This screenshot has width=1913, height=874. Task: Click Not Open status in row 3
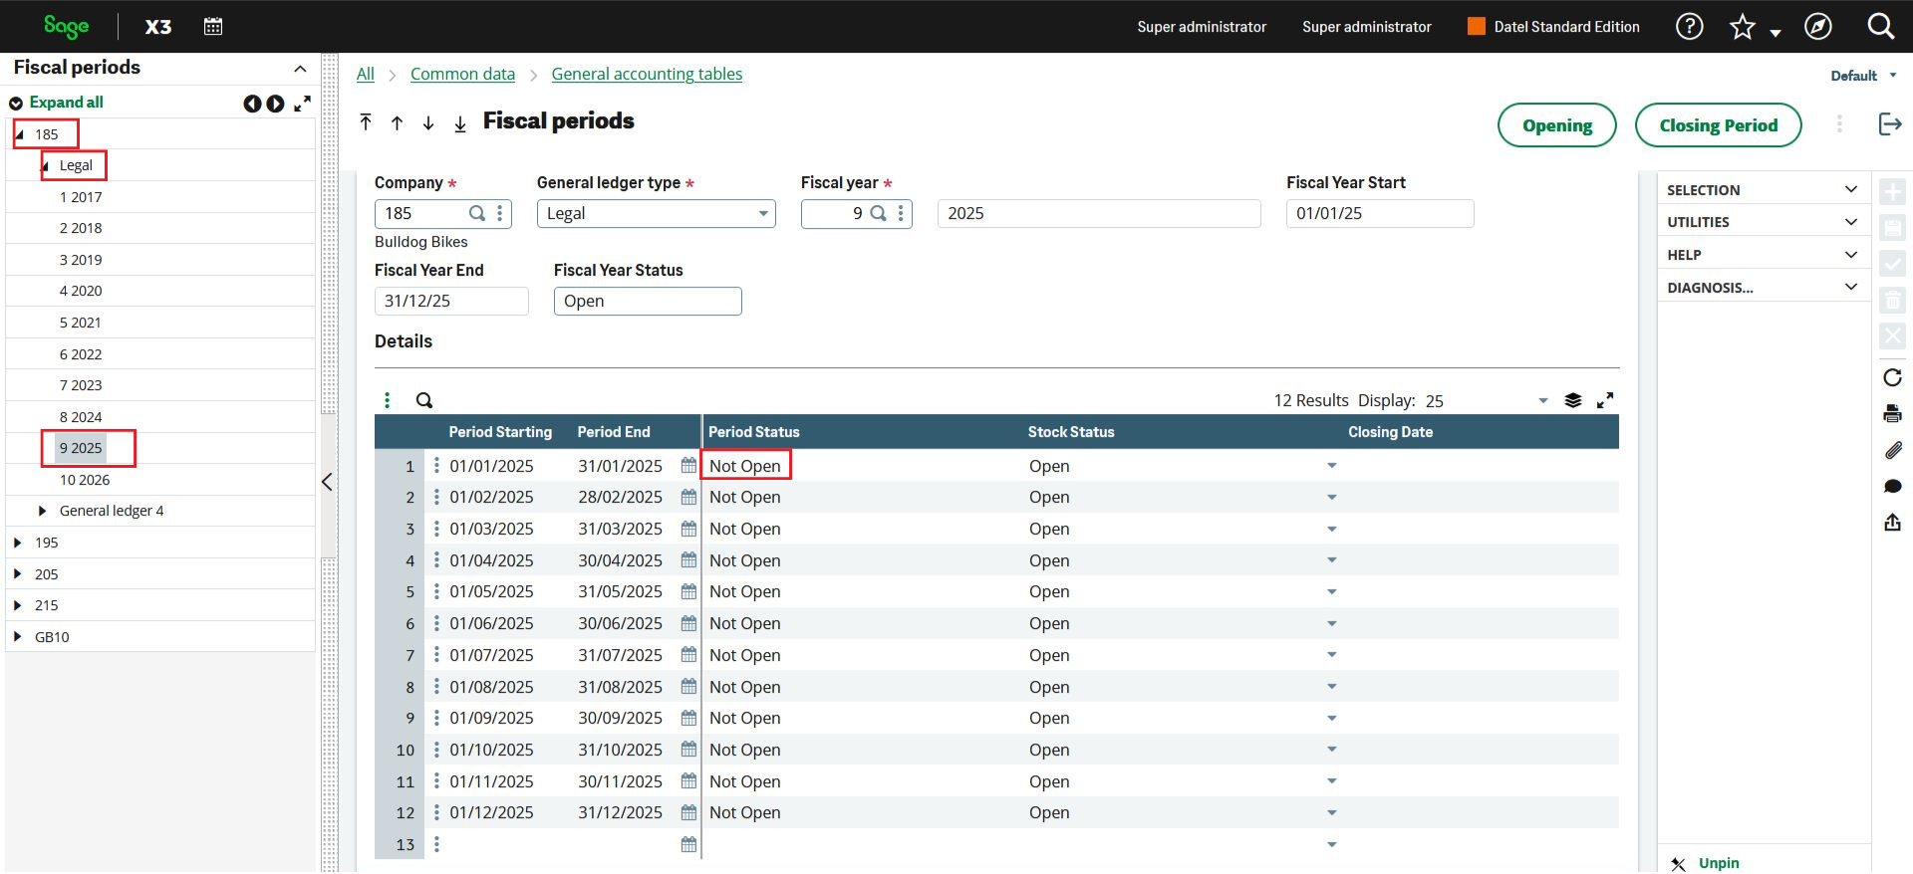(x=745, y=529)
